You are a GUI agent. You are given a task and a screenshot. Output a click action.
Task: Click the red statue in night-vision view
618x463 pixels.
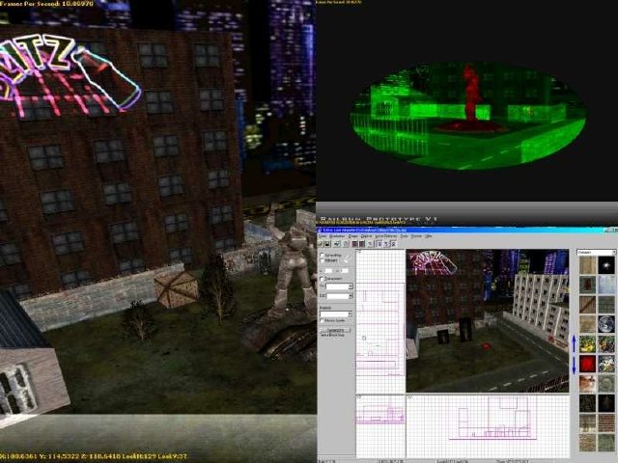471,96
